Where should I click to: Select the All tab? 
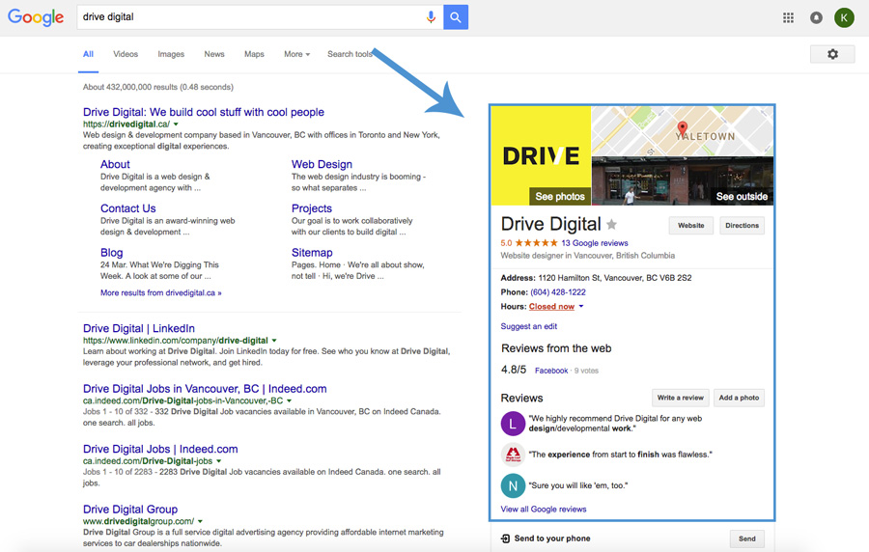(x=88, y=54)
